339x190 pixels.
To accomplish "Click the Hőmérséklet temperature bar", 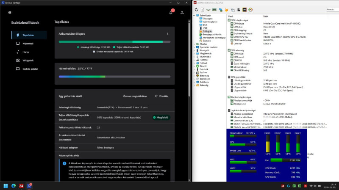I will (x=114, y=77).
